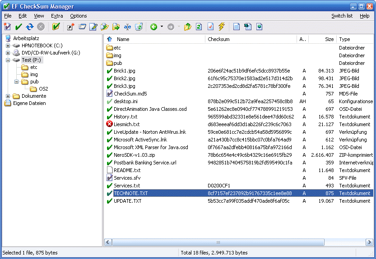Sort list by Checksum column header
This screenshot has height=259, width=376.
(251, 39)
